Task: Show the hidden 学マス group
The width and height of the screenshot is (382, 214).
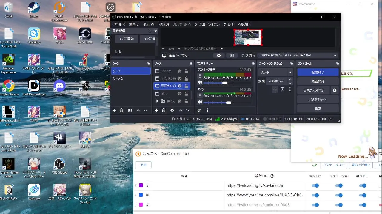Action: 179,101
